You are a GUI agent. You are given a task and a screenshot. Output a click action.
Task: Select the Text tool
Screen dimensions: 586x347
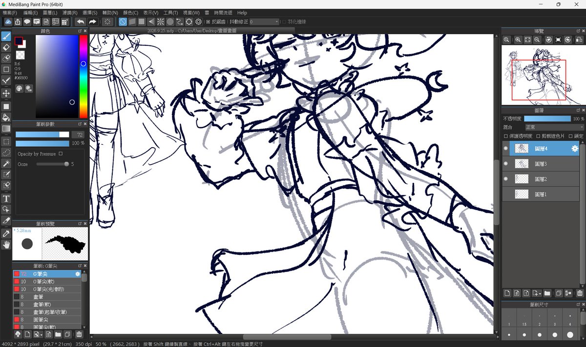6,198
